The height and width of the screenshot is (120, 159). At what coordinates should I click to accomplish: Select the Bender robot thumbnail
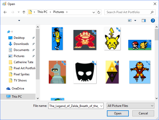[x=57, y=72]
